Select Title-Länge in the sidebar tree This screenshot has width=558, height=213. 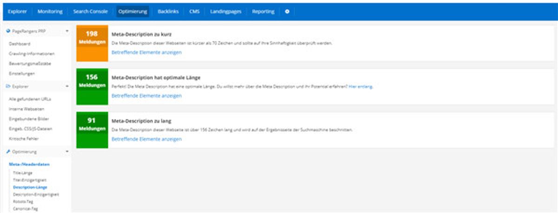(23, 173)
